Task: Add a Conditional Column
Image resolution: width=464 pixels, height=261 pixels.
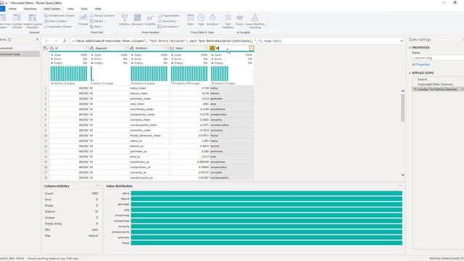Action: (x=59, y=15)
